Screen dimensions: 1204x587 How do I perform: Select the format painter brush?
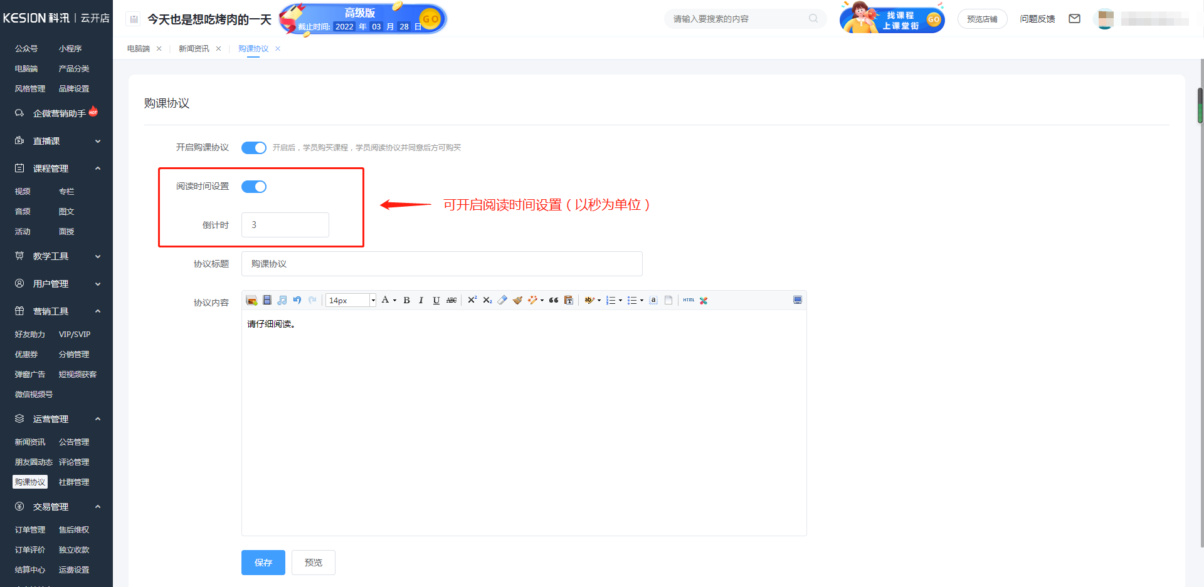pos(517,300)
